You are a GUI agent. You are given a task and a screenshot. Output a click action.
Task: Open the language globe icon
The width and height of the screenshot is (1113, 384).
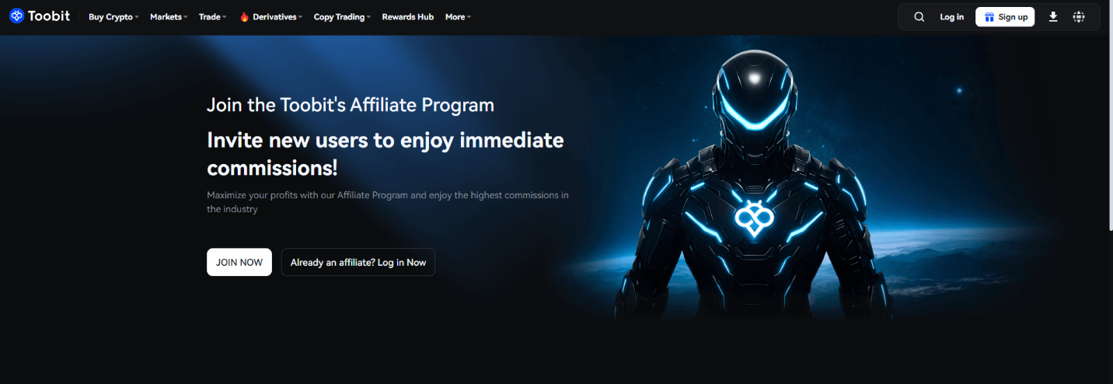click(1079, 16)
